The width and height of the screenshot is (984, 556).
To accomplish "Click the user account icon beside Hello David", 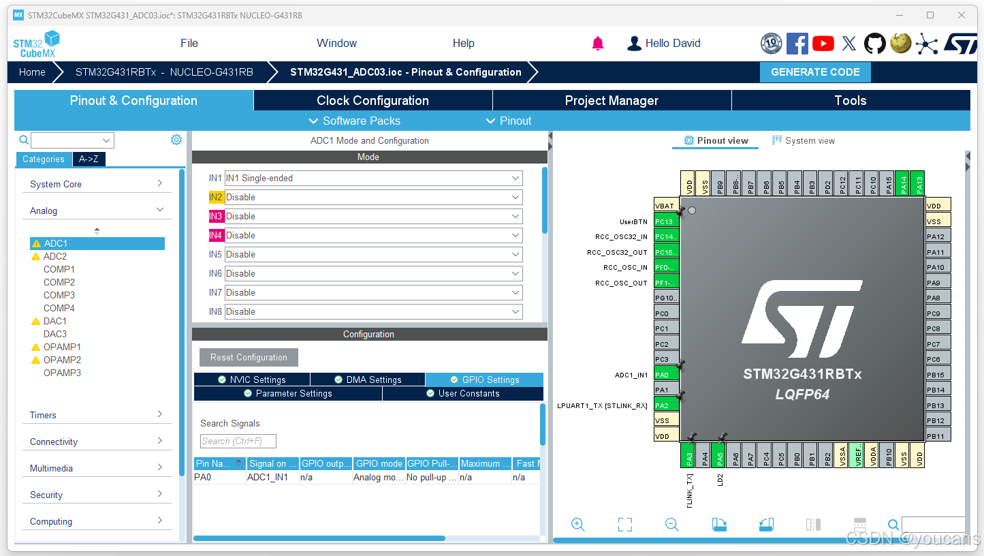I will tap(634, 44).
